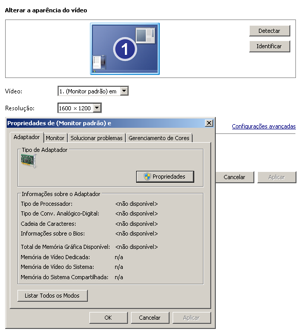Open the Configurações avançadas link
This screenshot has width=299, height=332.
pos(264,126)
